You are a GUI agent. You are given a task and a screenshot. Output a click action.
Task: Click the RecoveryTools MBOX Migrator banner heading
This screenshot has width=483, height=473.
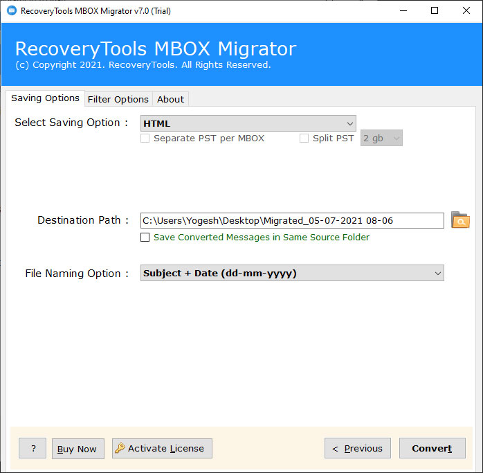(156, 48)
